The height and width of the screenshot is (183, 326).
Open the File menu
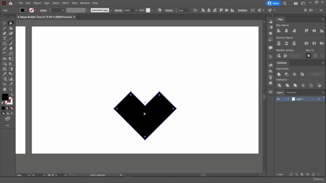click(x=21, y=3)
